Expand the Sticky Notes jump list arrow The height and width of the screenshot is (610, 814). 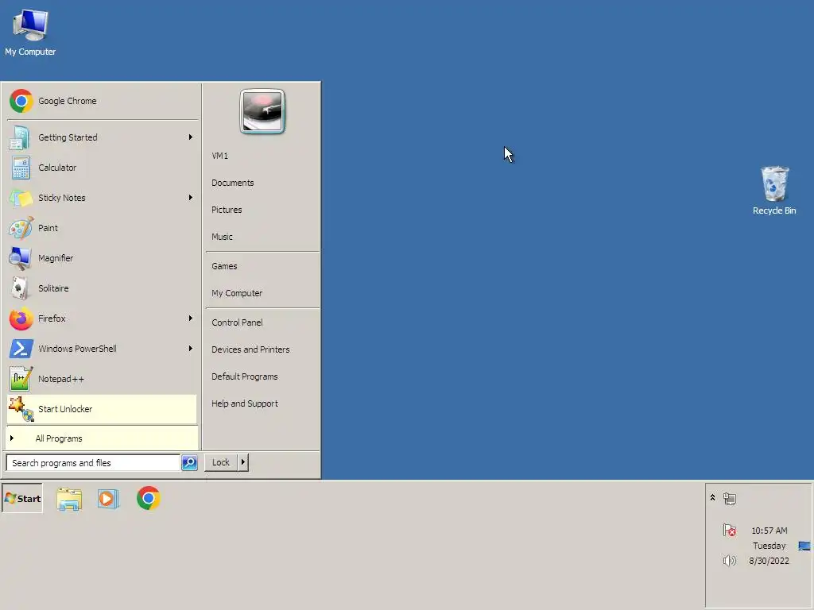click(x=191, y=198)
